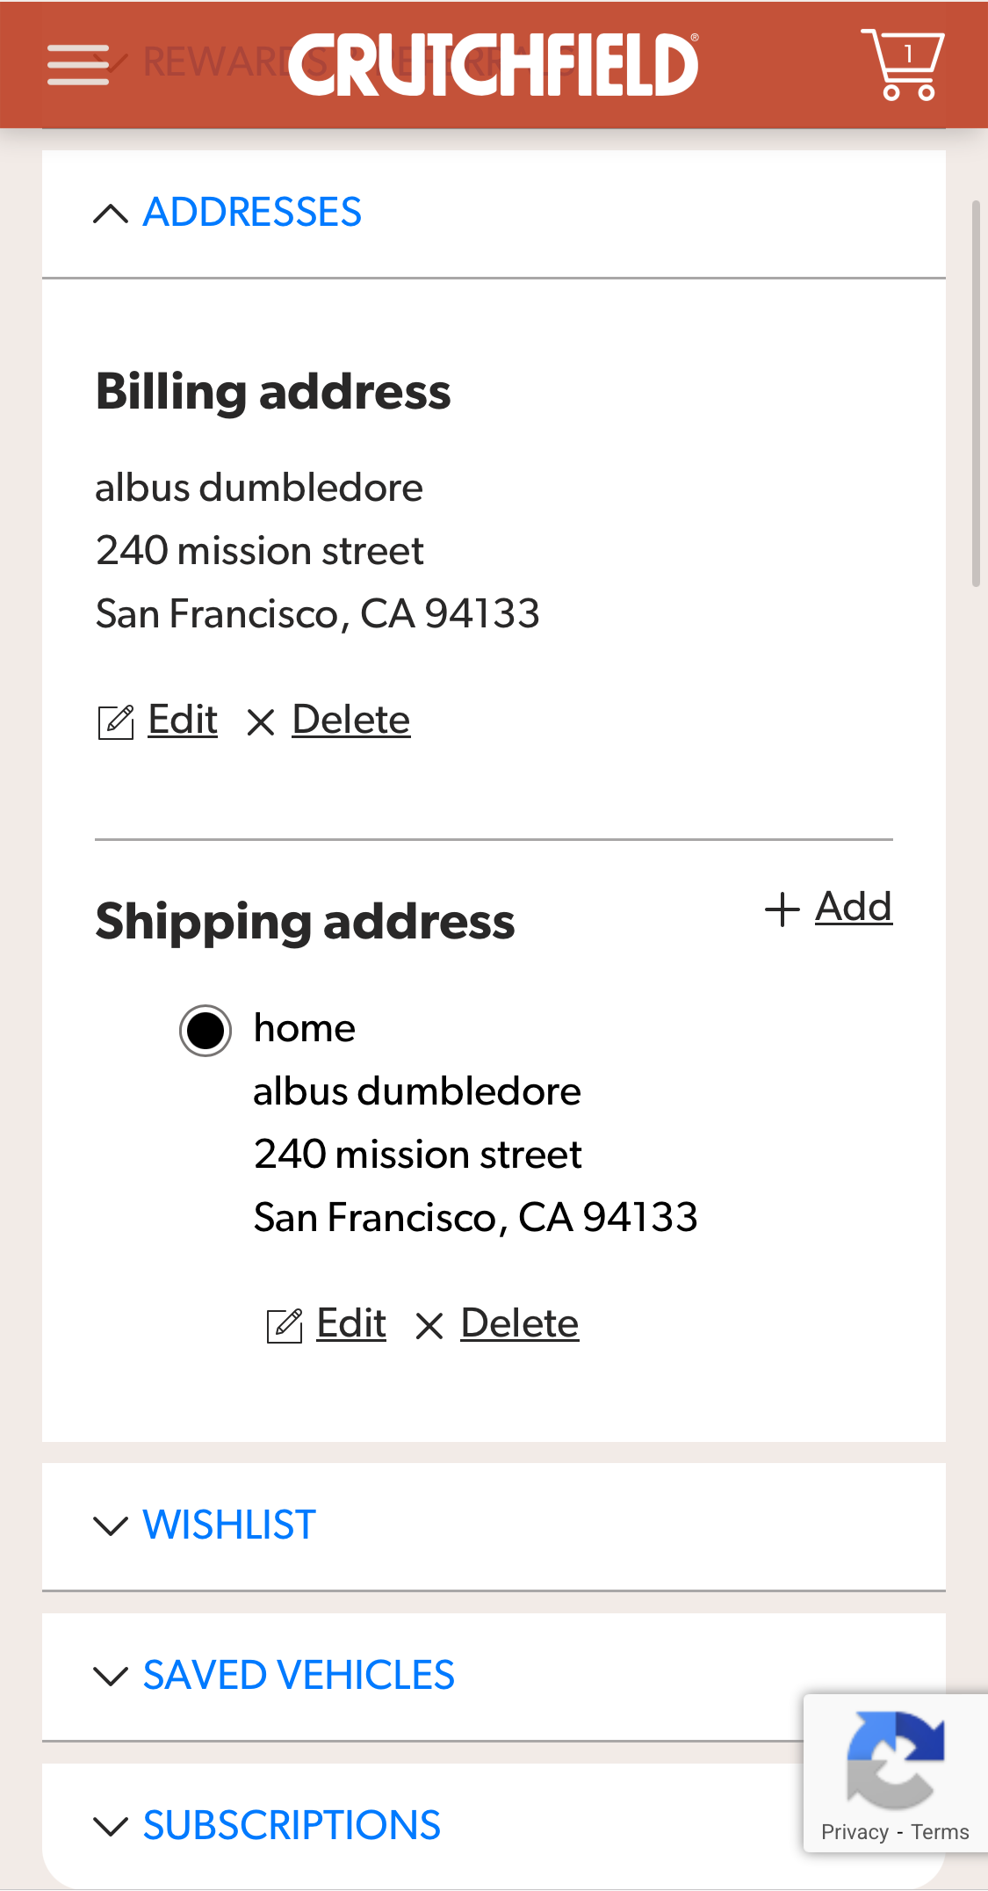The height and width of the screenshot is (1891, 988).
Task: Select the home shipping address radio button
Action: coord(206,1030)
